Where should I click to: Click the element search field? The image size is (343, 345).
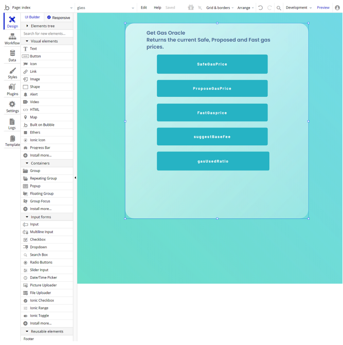pyautogui.click(x=44, y=33)
